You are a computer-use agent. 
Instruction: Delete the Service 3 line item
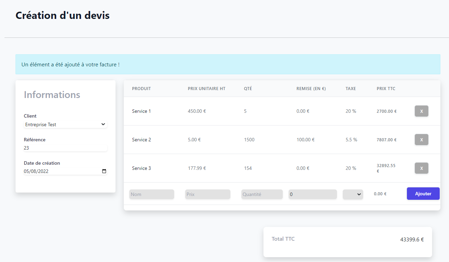point(421,168)
